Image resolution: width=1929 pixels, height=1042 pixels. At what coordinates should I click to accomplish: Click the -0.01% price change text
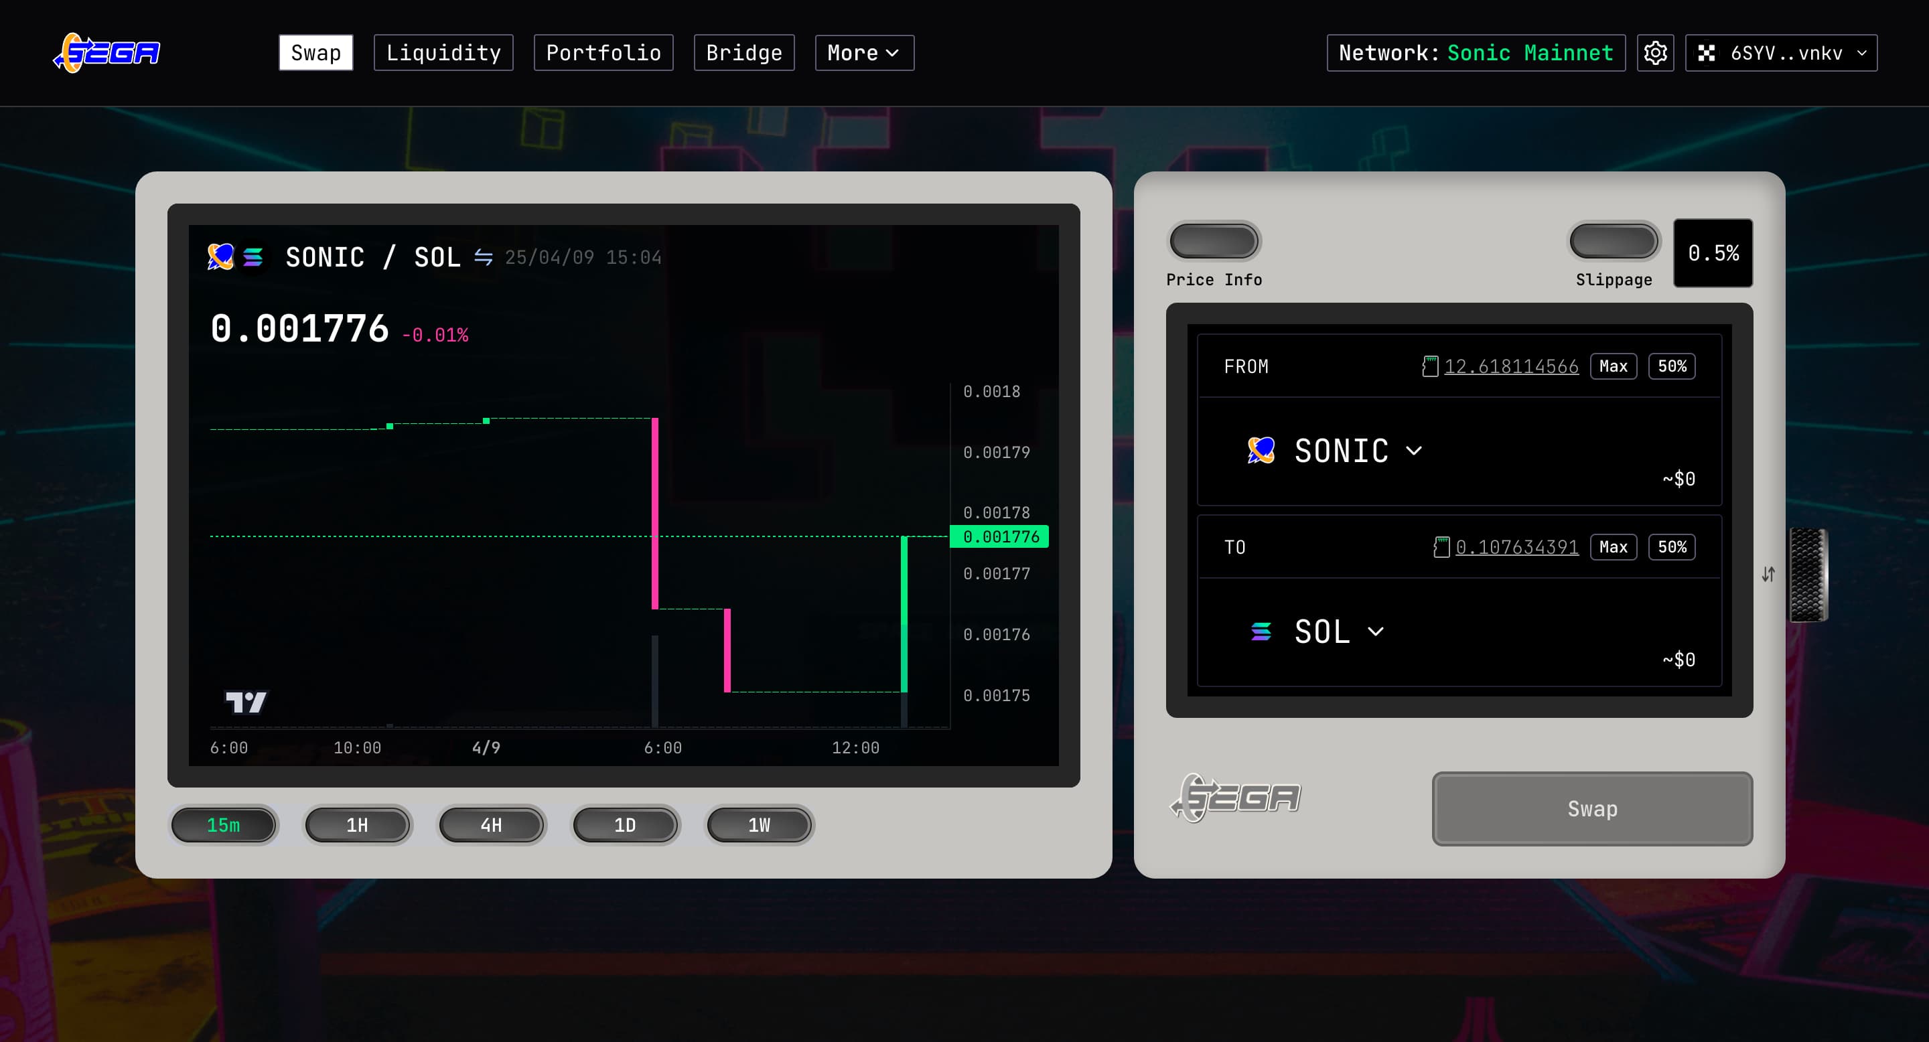pyautogui.click(x=435, y=335)
